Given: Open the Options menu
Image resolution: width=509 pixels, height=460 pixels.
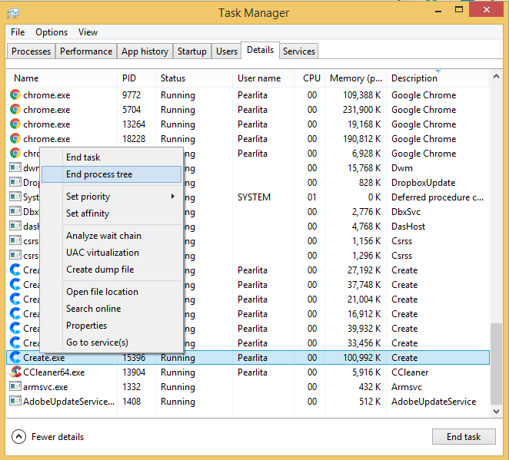Looking at the screenshot, I should click(52, 32).
